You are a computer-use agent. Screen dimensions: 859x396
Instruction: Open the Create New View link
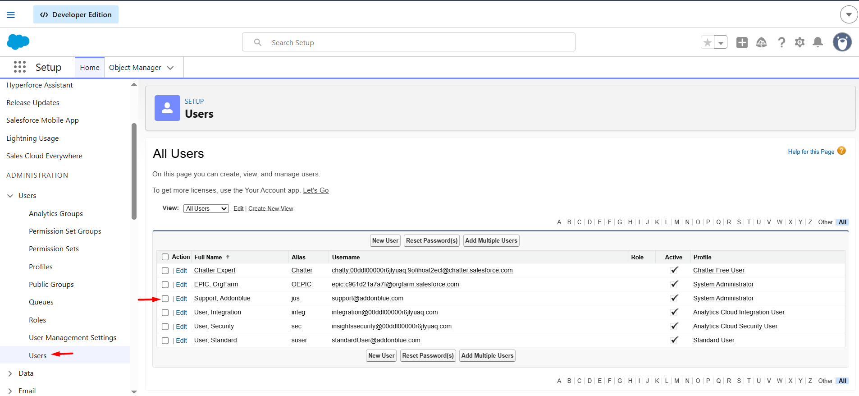(x=270, y=208)
